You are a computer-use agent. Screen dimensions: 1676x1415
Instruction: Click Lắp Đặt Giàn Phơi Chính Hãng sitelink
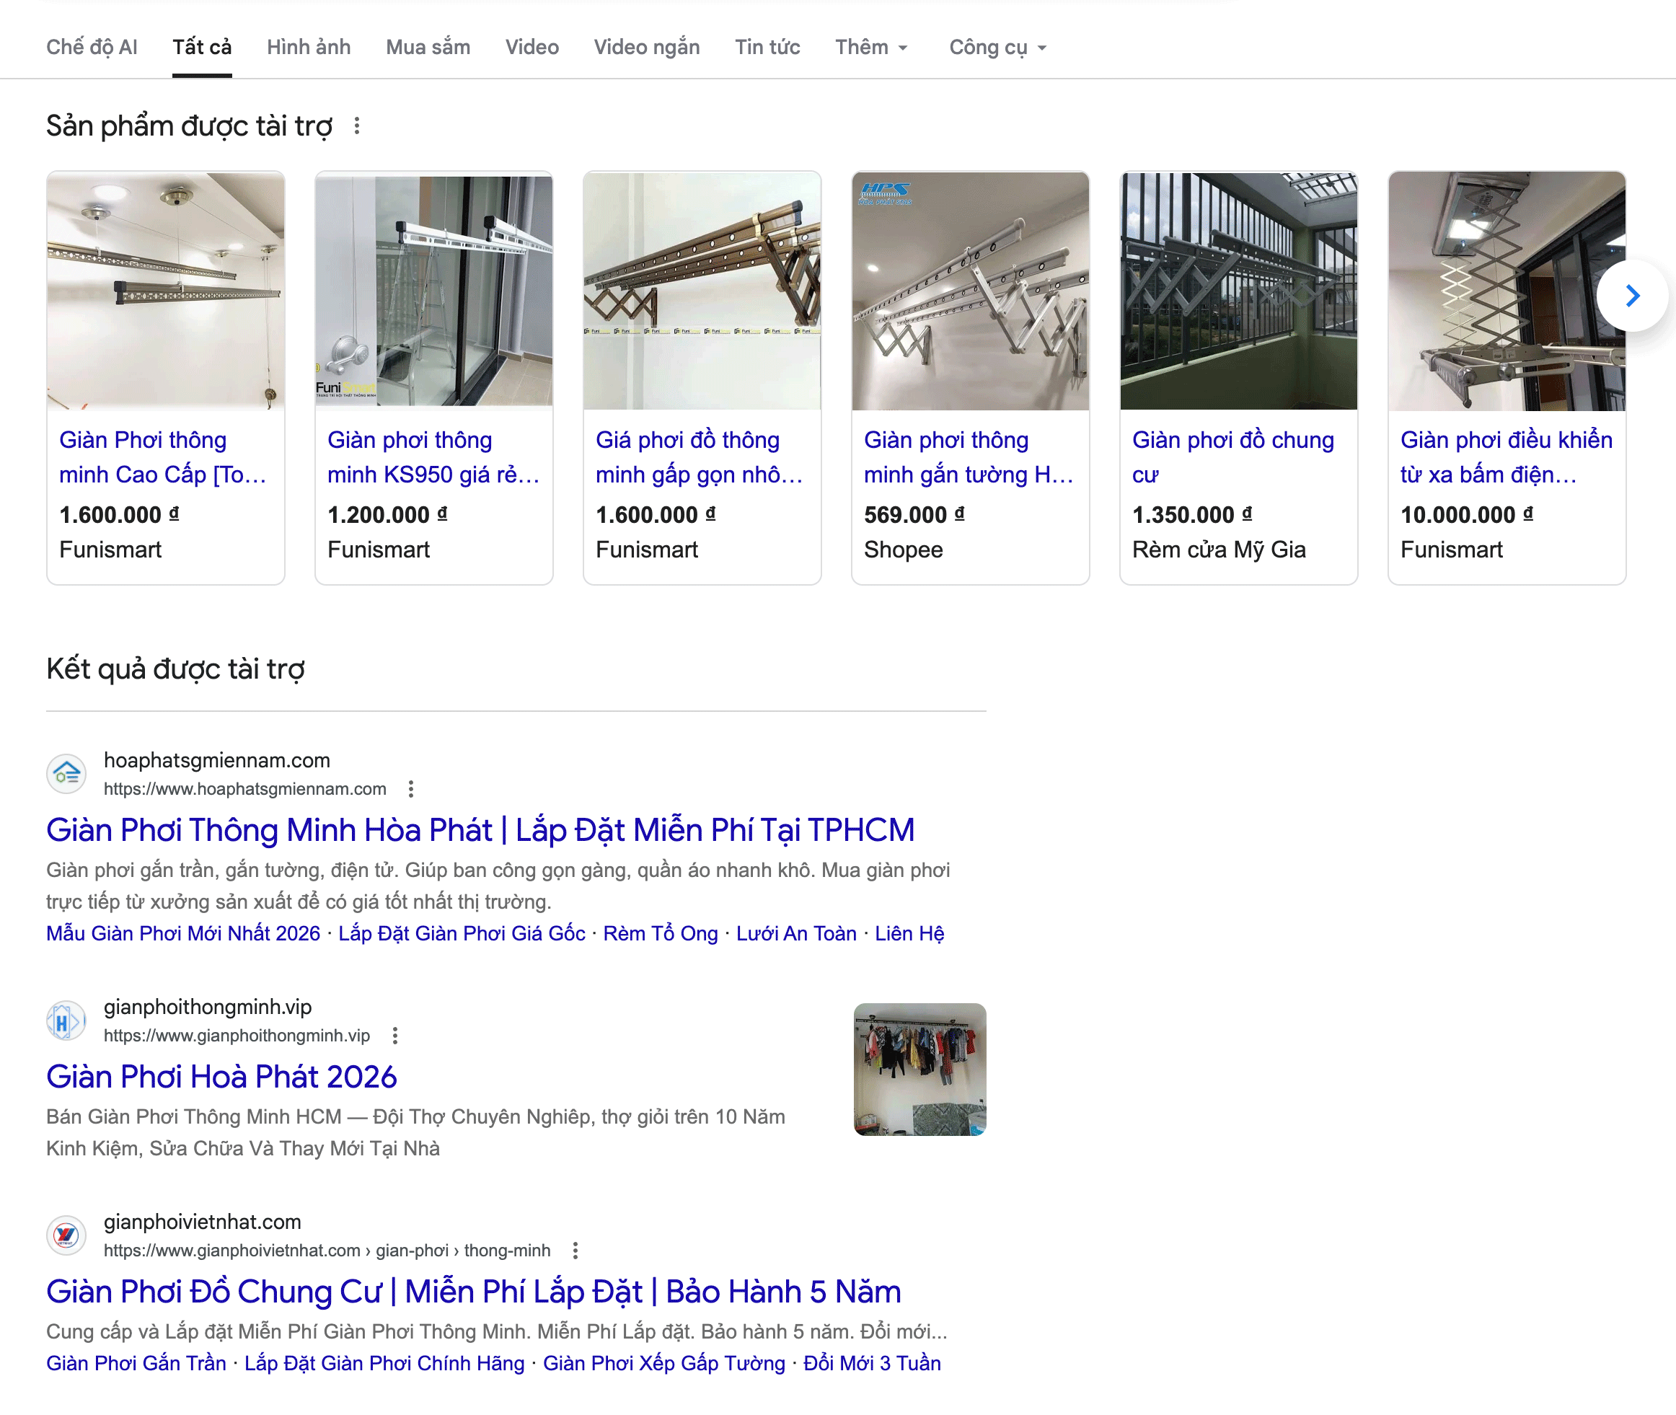[x=384, y=1364]
